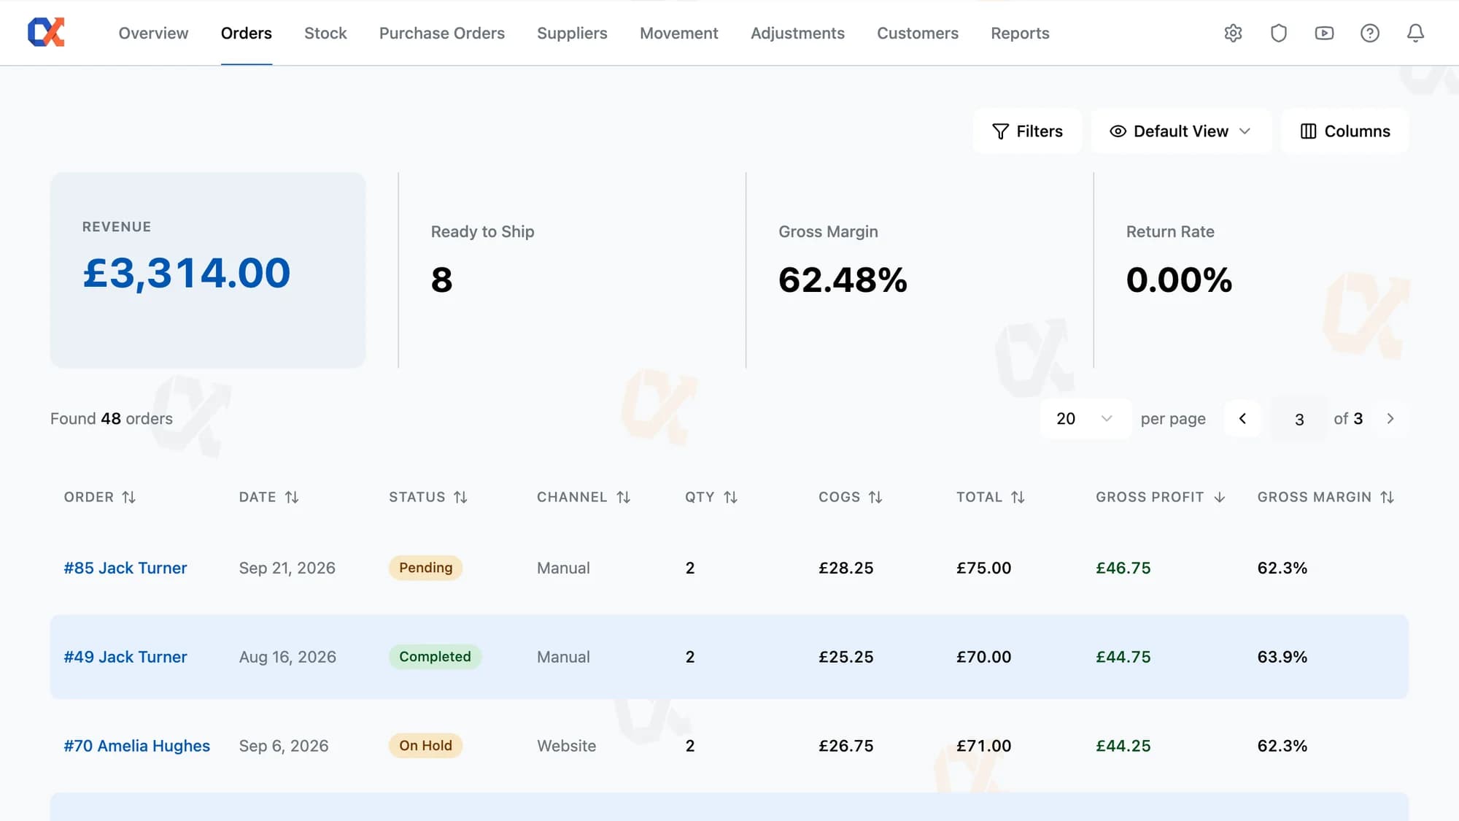Click the Pending status badge

(x=426, y=568)
